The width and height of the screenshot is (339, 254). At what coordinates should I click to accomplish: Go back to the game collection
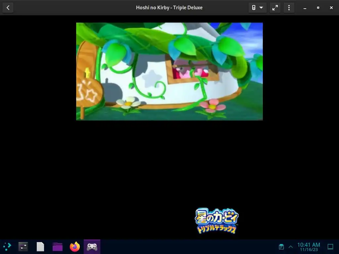pyautogui.click(x=8, y=8)
